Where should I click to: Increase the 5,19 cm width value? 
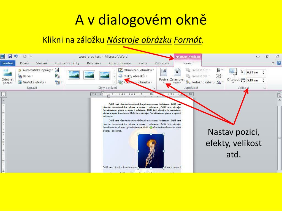[x=264, y=79]
